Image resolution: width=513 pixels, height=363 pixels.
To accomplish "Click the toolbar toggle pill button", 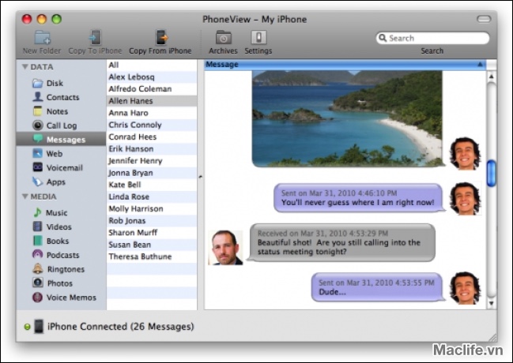I will pyautogui.click(x=484, y=19).
